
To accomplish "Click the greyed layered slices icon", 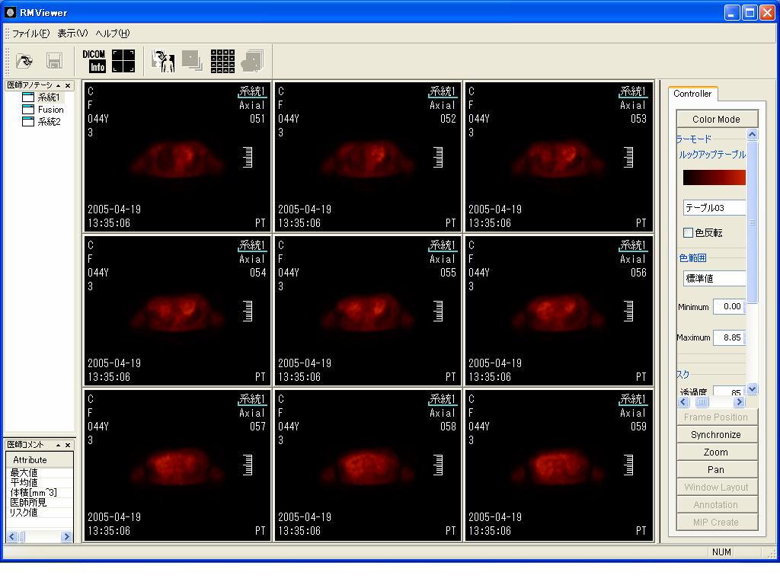I will [x=252, y=61].
